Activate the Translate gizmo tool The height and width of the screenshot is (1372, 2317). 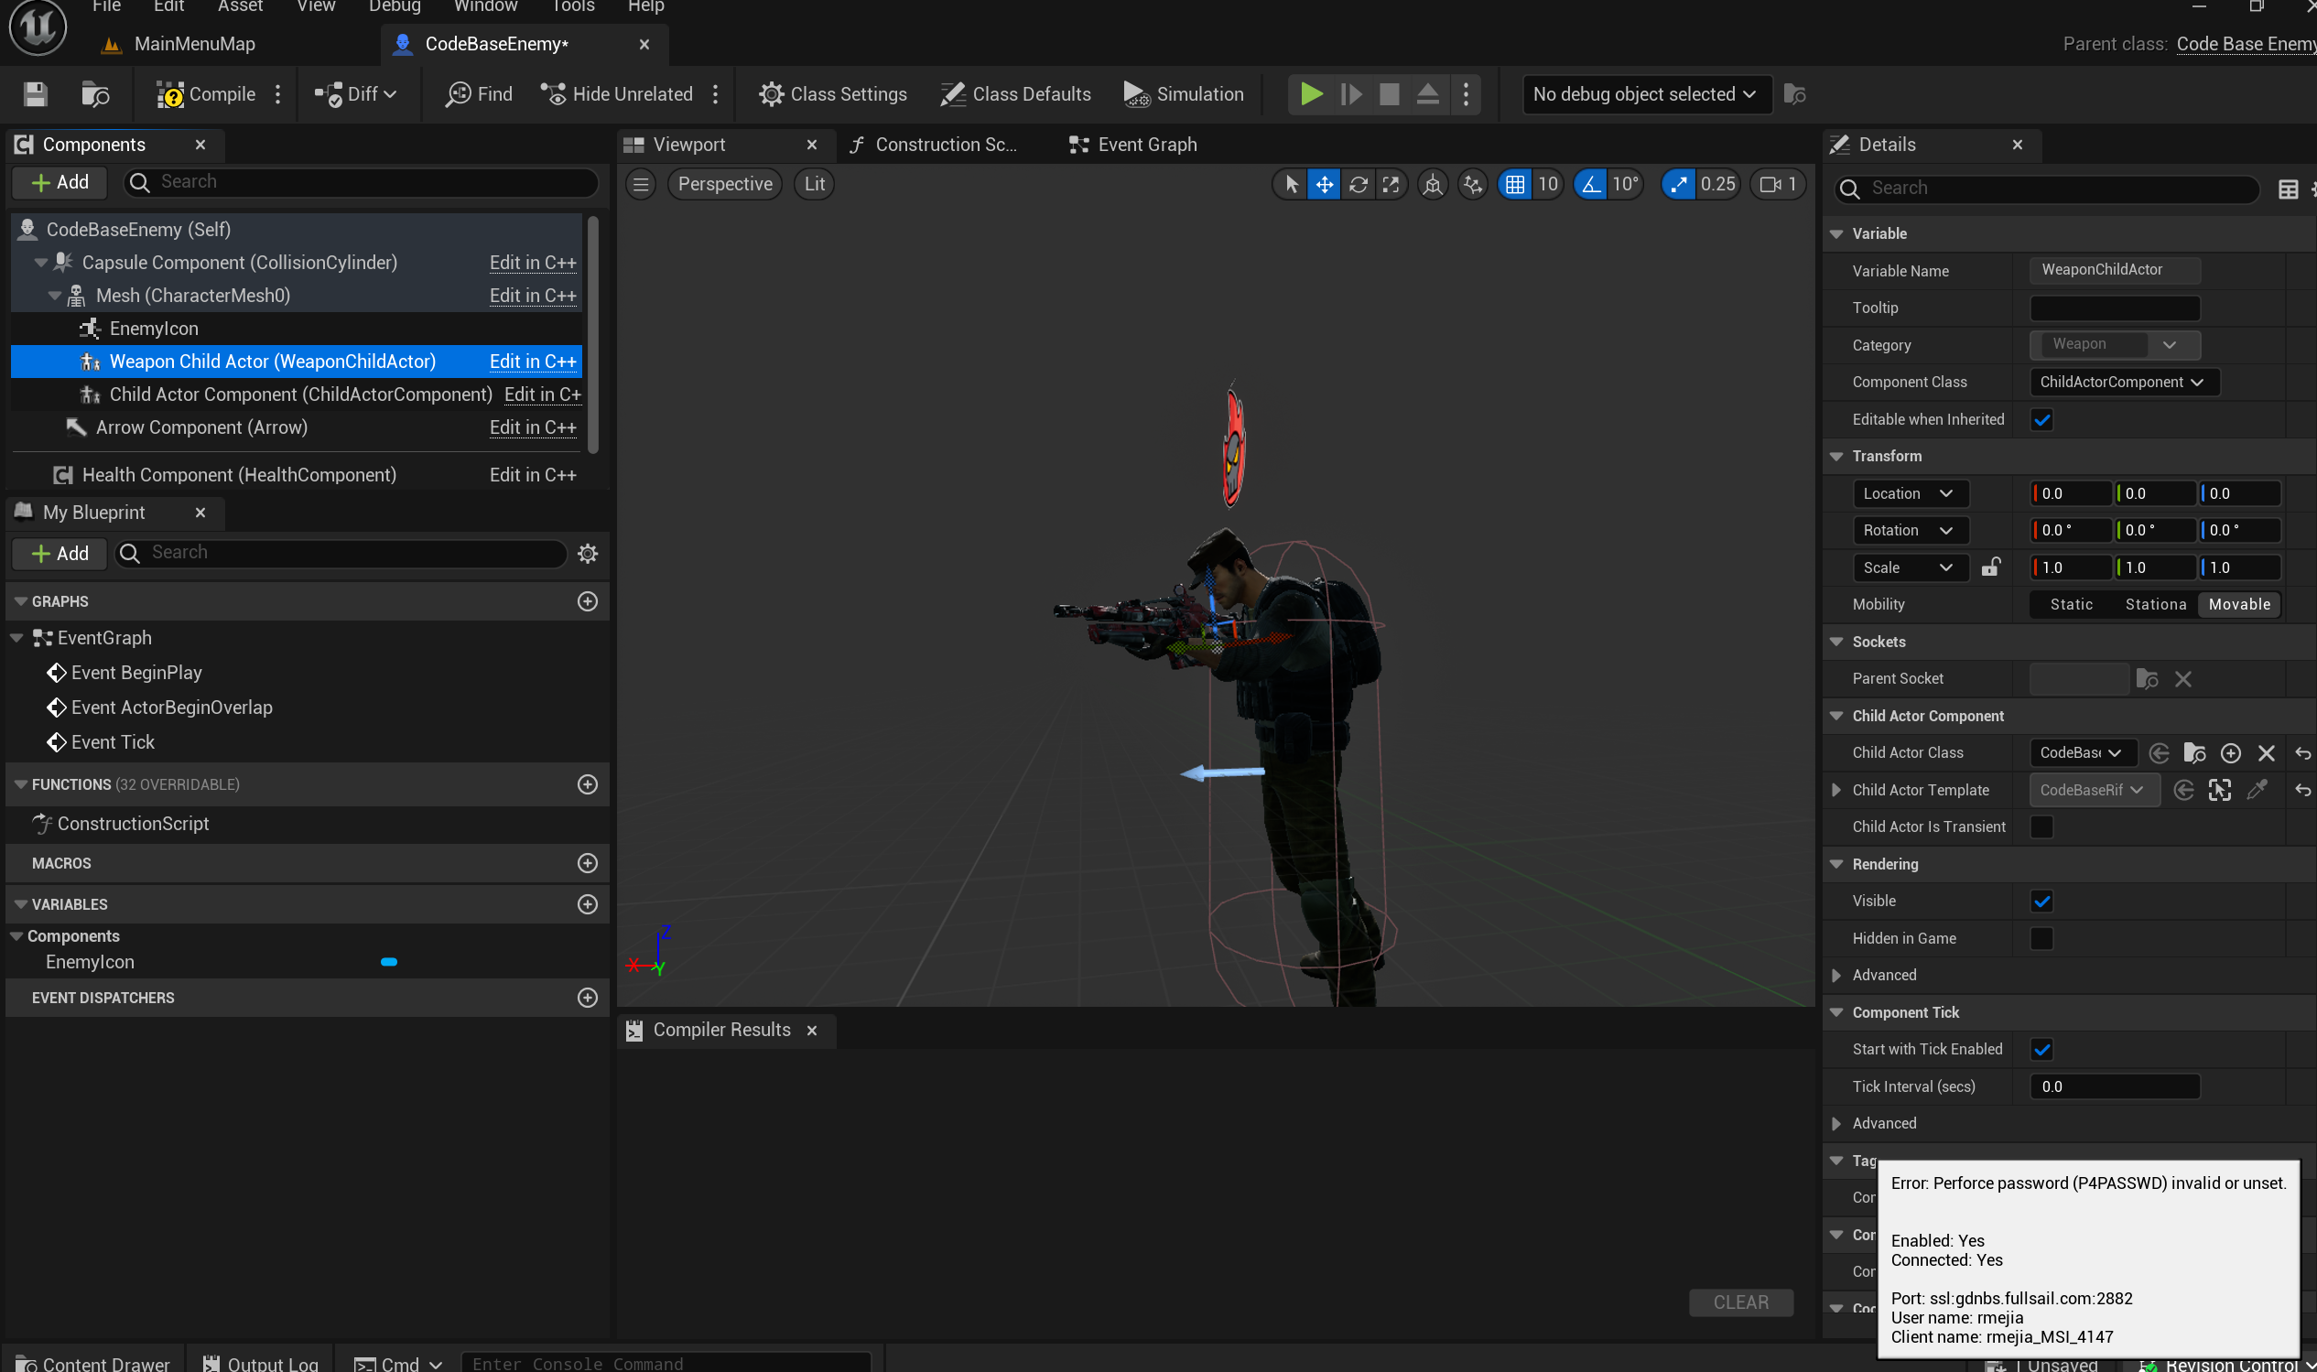point(1324,184)
